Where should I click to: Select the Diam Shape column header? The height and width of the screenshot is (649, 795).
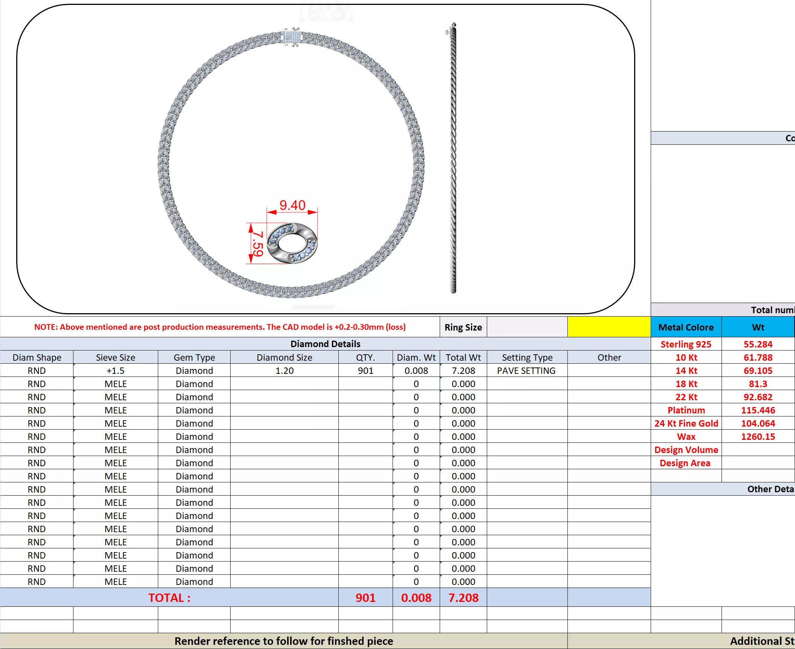pyautogui.click(x=37, y=357)
